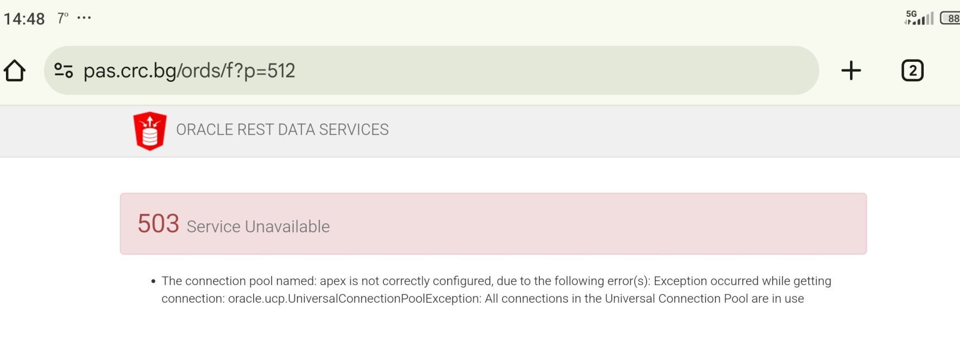The width and height of the screenshot is (960, 363).
Task: Tap the 5G network label
Action: click(911, 14)
